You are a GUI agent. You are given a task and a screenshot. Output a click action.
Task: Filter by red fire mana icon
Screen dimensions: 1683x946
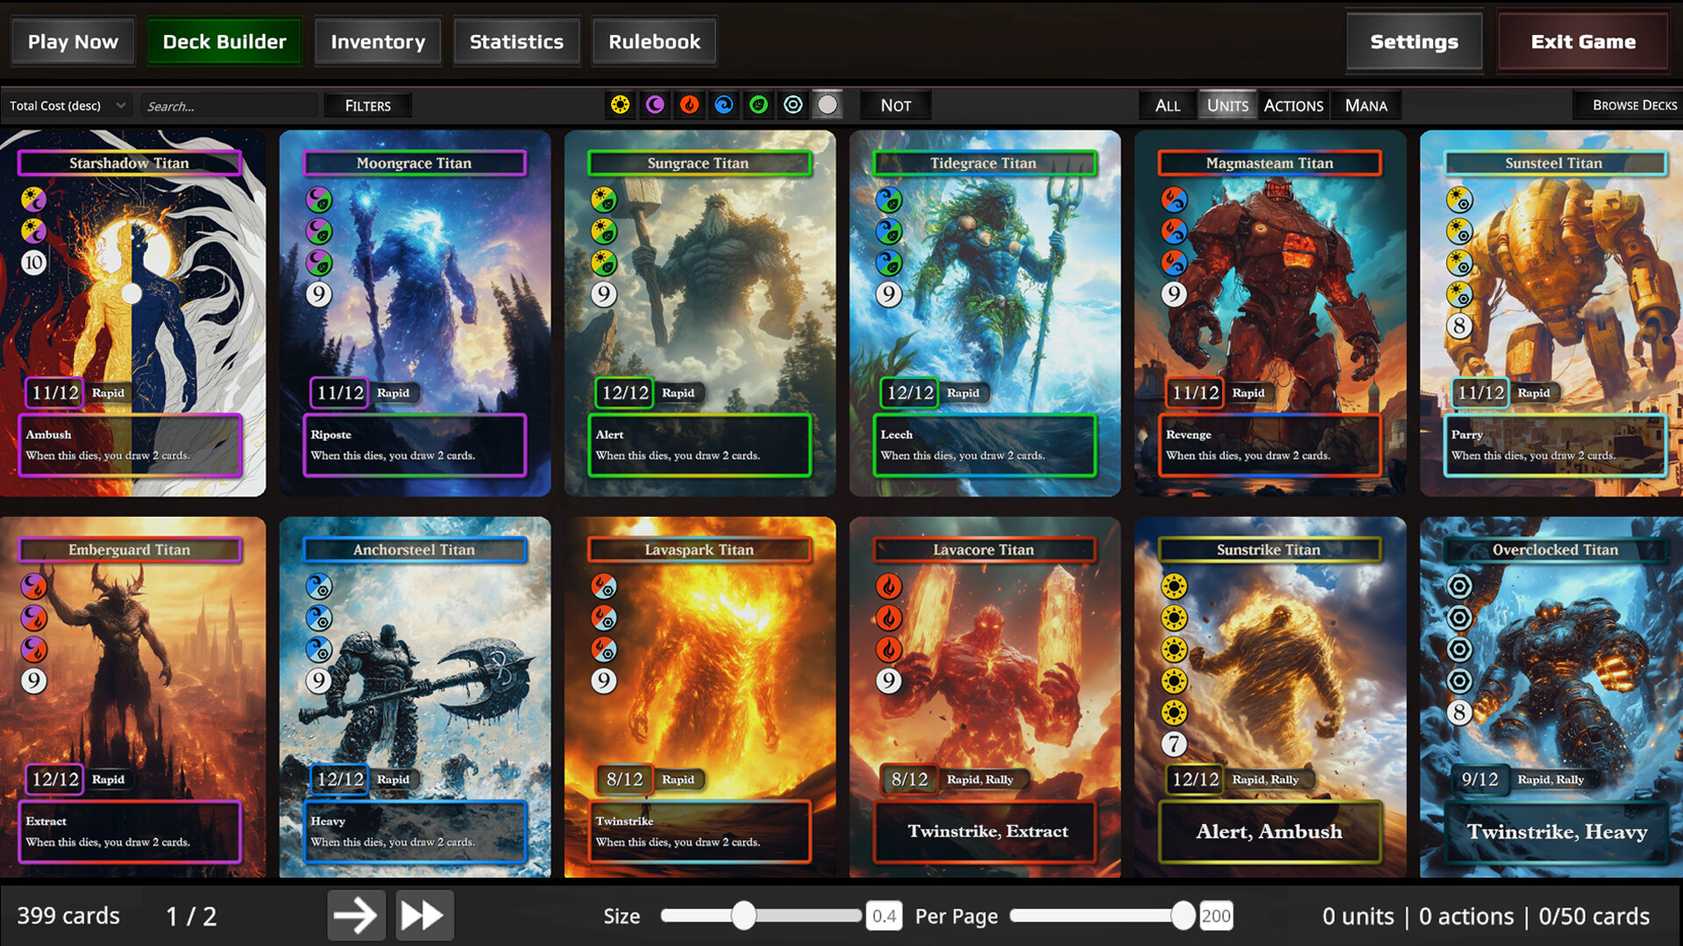(x=690, y=105)
